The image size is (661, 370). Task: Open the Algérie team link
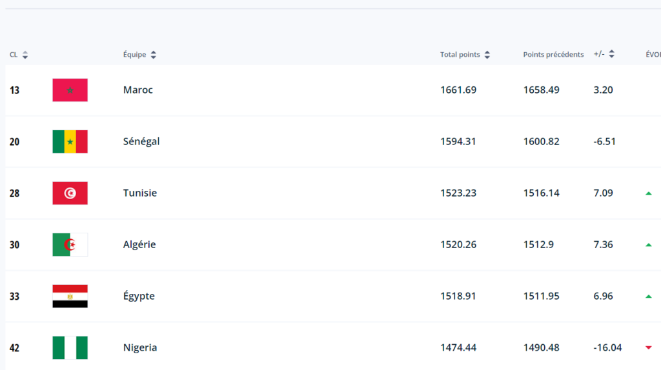click(x=139, y=244)
